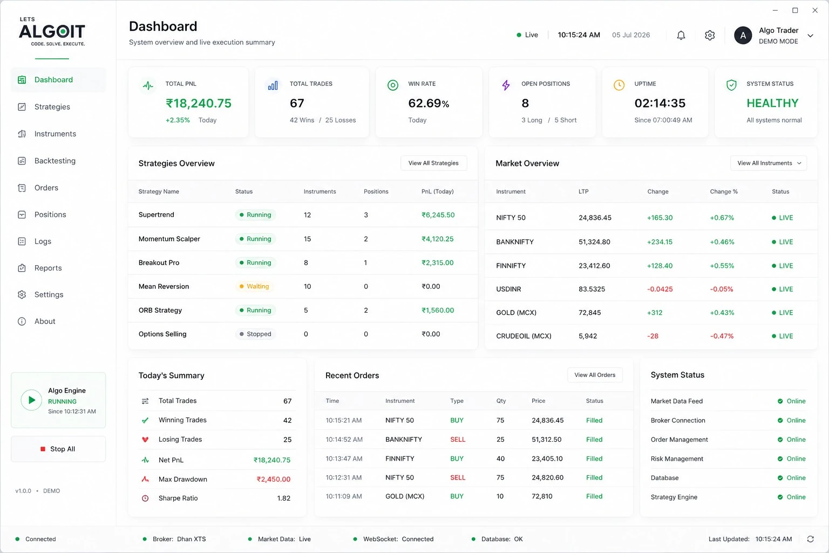
Task: Click BANKNIFTY instrument in Market Overview
Action: 515,242
